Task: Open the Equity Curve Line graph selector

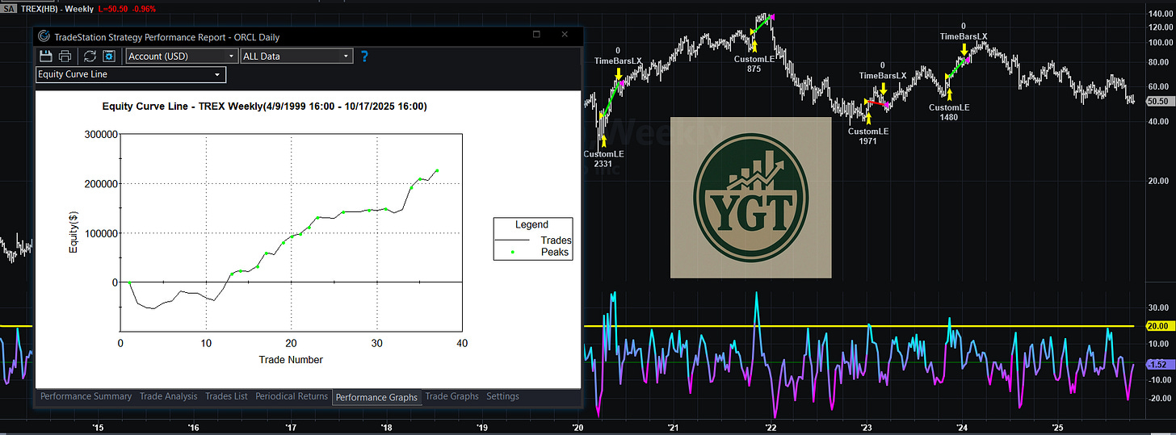Action: (x=132, y=74)
